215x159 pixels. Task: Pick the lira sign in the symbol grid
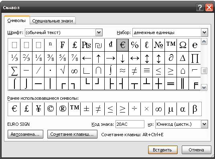pyautogui.click(x=75, y=45)
